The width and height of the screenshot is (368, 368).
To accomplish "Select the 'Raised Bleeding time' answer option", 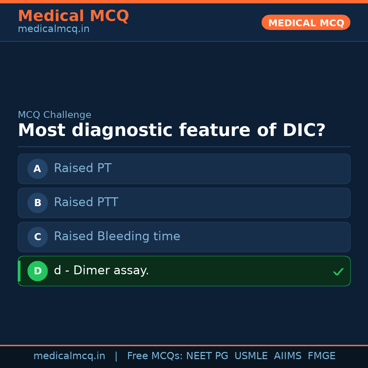I will click(x=184, y=237).
